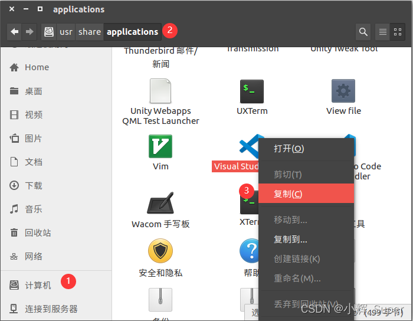413x321 pixels.
Task: Click the share path segment
Action: click(x=90, y=32)
